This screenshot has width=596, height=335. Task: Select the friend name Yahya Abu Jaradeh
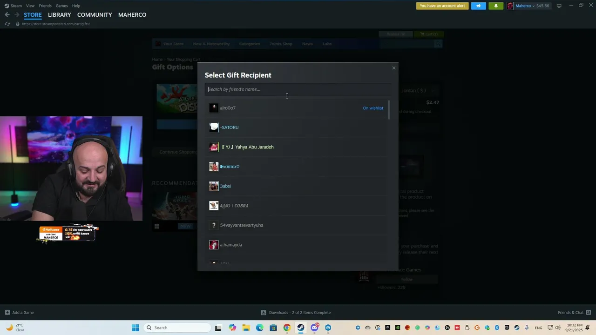coord(254,147)
